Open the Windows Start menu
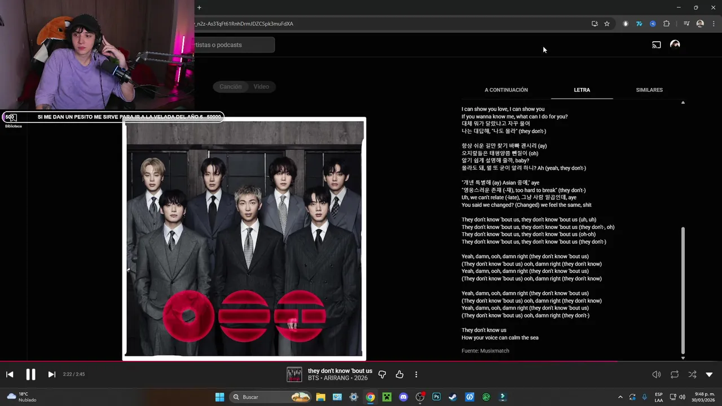This screenshot has height=406, width=722. (219, 397)
